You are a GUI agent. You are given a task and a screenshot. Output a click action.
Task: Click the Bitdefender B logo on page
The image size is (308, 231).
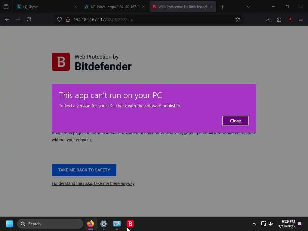(61, 61)
